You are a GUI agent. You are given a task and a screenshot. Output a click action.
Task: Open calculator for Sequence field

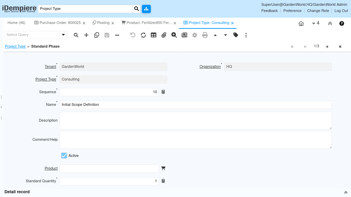click(163, 92)
